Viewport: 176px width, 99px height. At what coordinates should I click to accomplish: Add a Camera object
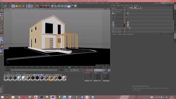72,6
